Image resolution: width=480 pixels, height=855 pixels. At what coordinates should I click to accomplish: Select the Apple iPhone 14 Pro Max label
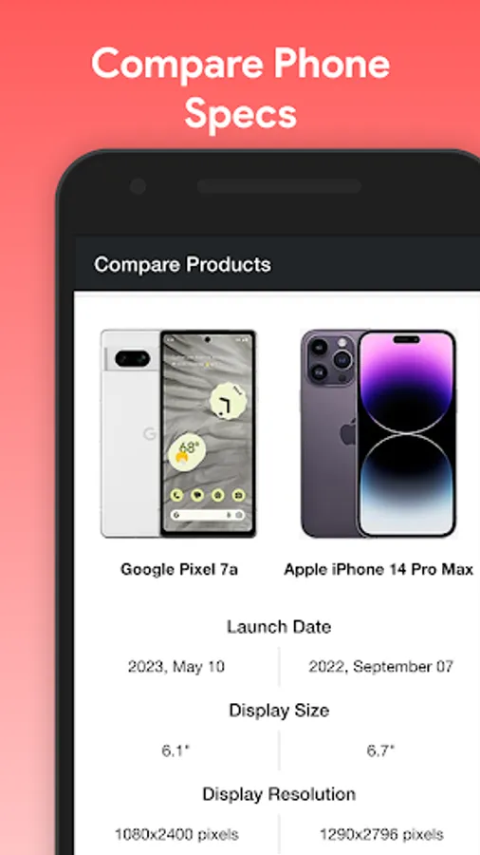coord(378,570)
